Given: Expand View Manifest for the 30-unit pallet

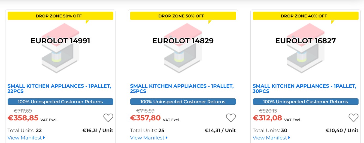Looking at the screenshot, I should pos(271,138).
